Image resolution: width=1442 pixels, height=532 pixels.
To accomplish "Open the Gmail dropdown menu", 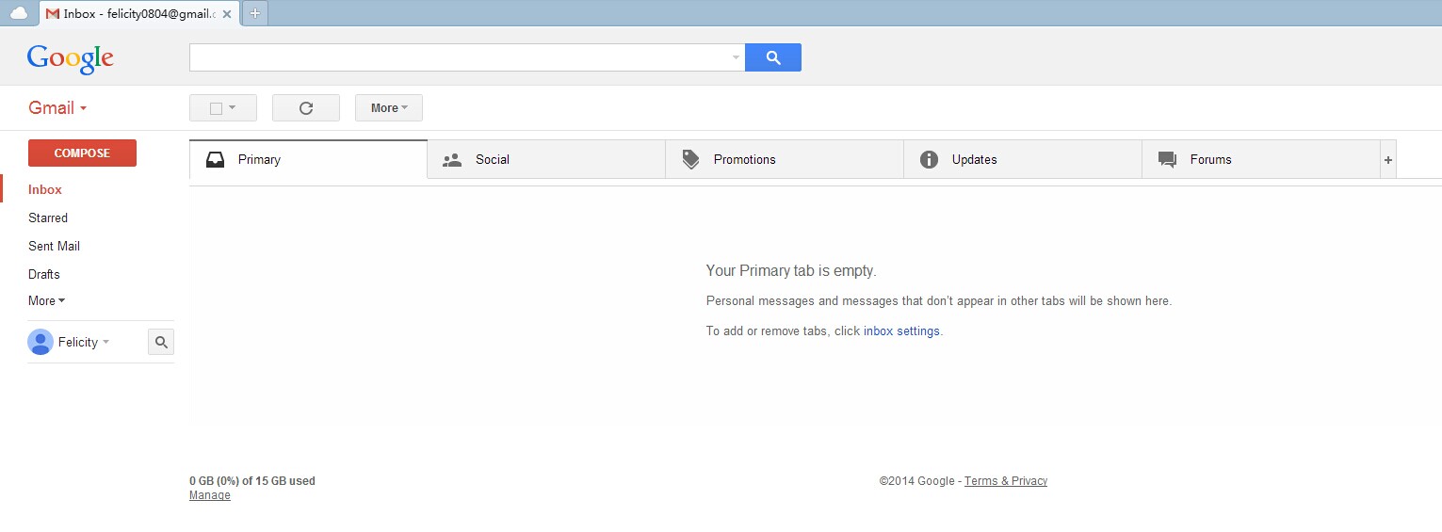I will (57, 107).
